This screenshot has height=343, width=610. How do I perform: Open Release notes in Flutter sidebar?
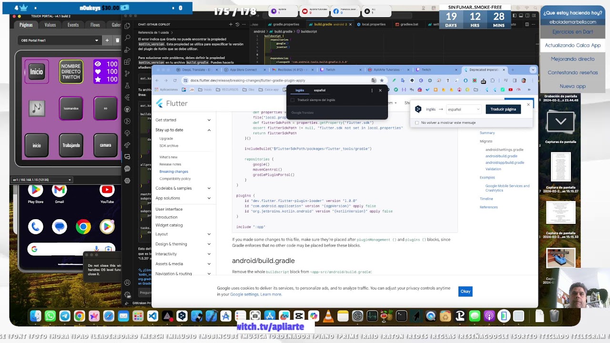(x=170, y=164)
